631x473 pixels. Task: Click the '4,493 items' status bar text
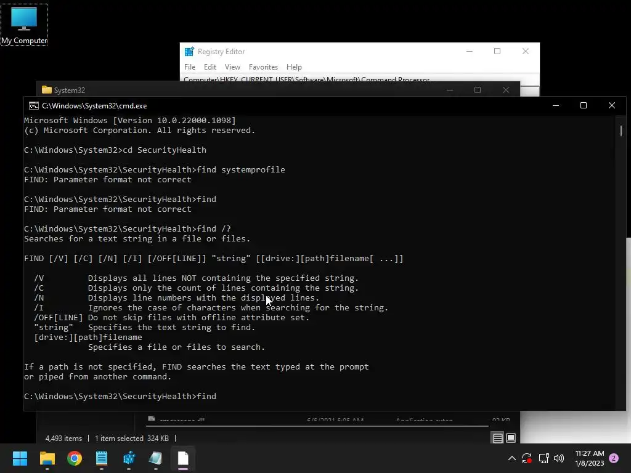pos(63,439)
